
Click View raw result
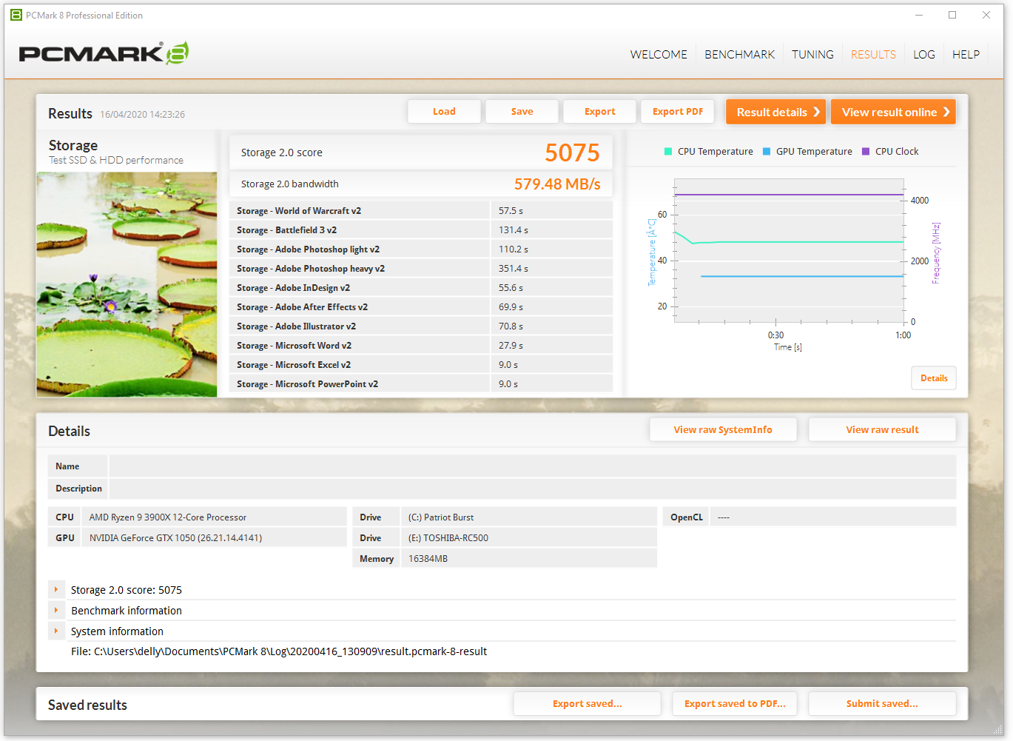882,430
